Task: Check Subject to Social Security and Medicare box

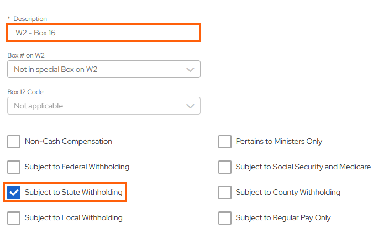Action: click(x=225, y=167)
